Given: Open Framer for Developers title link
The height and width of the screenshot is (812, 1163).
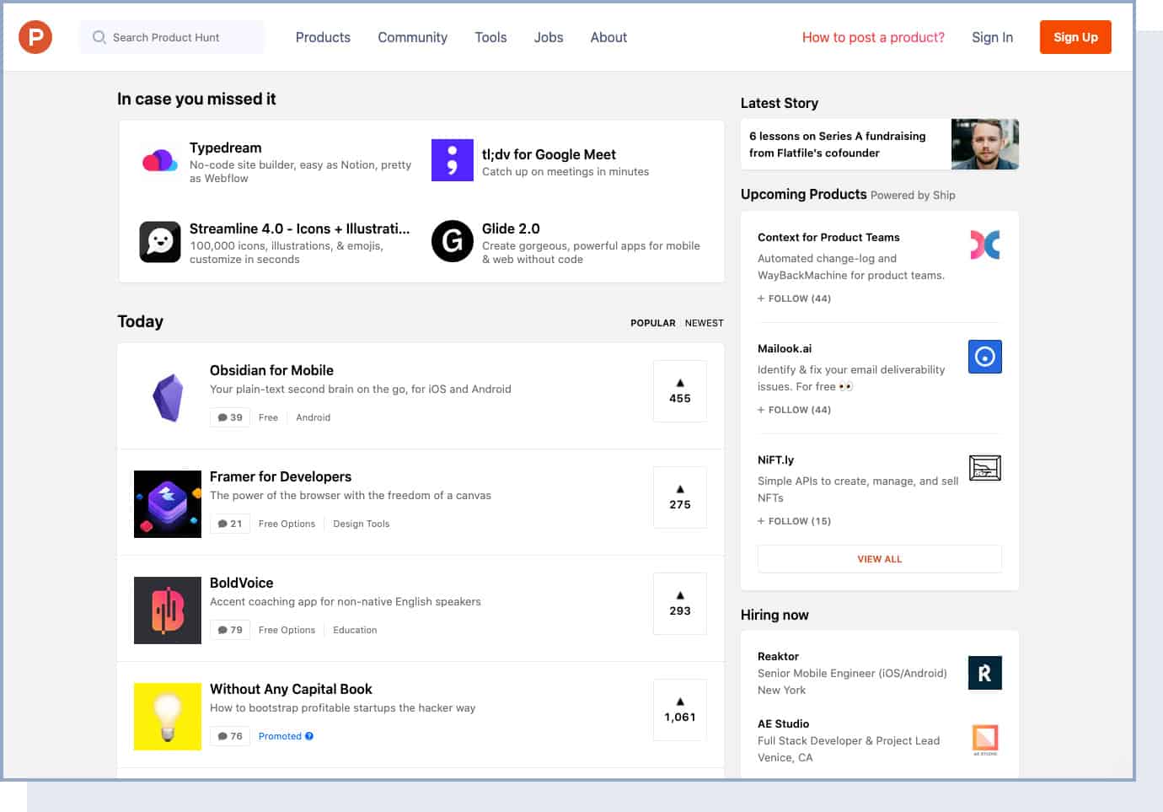Looking at the screenshot, I should point(281,476).
